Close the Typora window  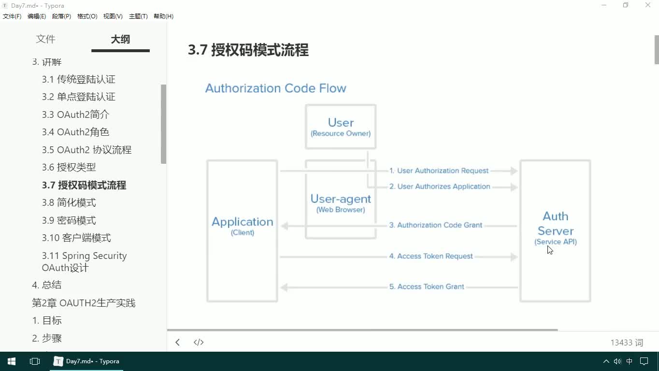[648, 5]
